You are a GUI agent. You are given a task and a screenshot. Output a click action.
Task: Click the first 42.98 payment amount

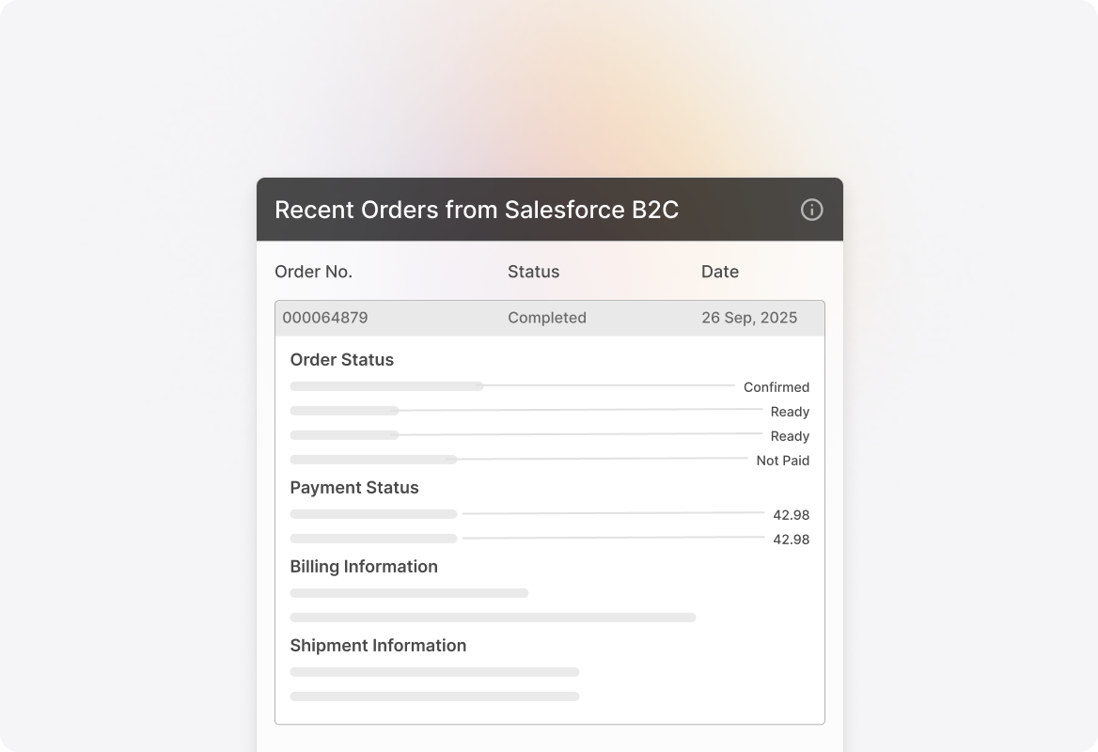point(792,515)
